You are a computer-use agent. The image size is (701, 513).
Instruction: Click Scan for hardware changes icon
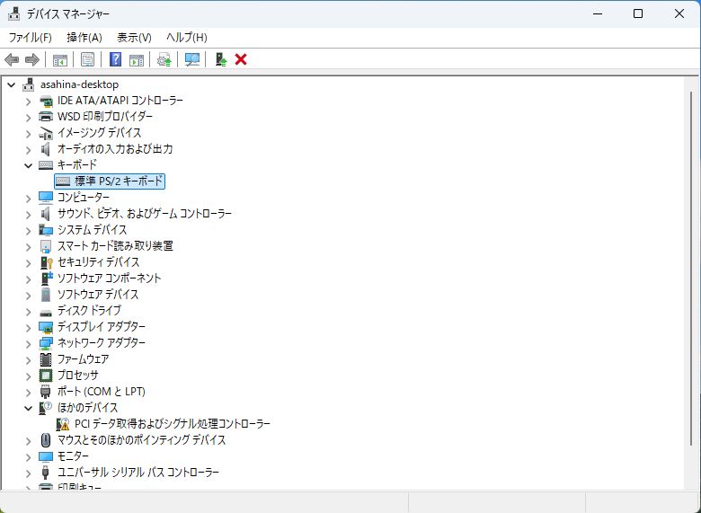191,59
